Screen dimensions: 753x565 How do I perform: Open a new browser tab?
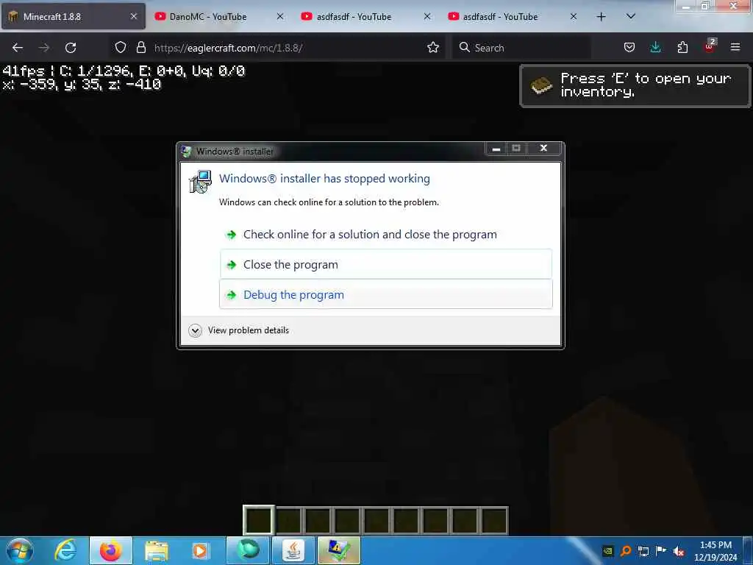(x=601, y=17)
